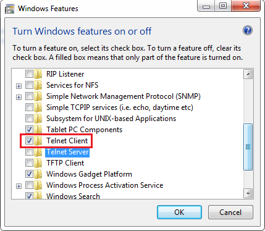Minimize the Windows Features window

click(206, 6)
